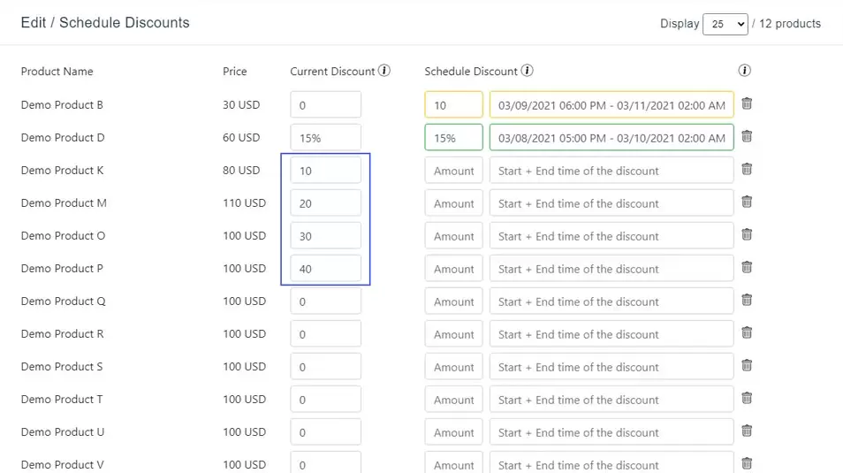This screenshot has width=843, height=473.
Task: Edit current discount of Demo Product U
Action: point(326,432)
